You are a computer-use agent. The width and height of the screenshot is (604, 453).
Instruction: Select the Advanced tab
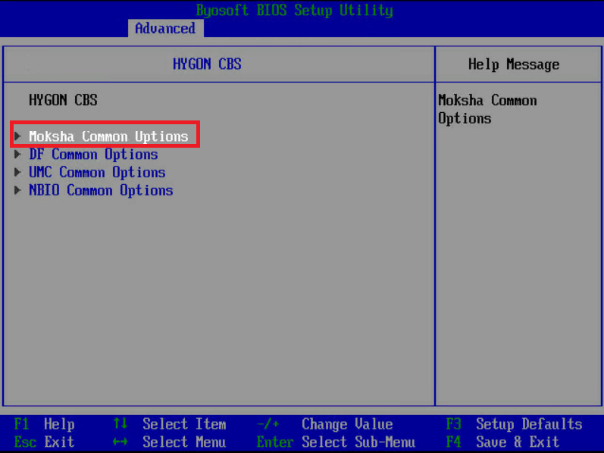[166, 28]
